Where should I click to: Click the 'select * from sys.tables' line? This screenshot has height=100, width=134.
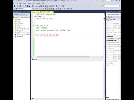pyautogui.click(x=44, y=19)
